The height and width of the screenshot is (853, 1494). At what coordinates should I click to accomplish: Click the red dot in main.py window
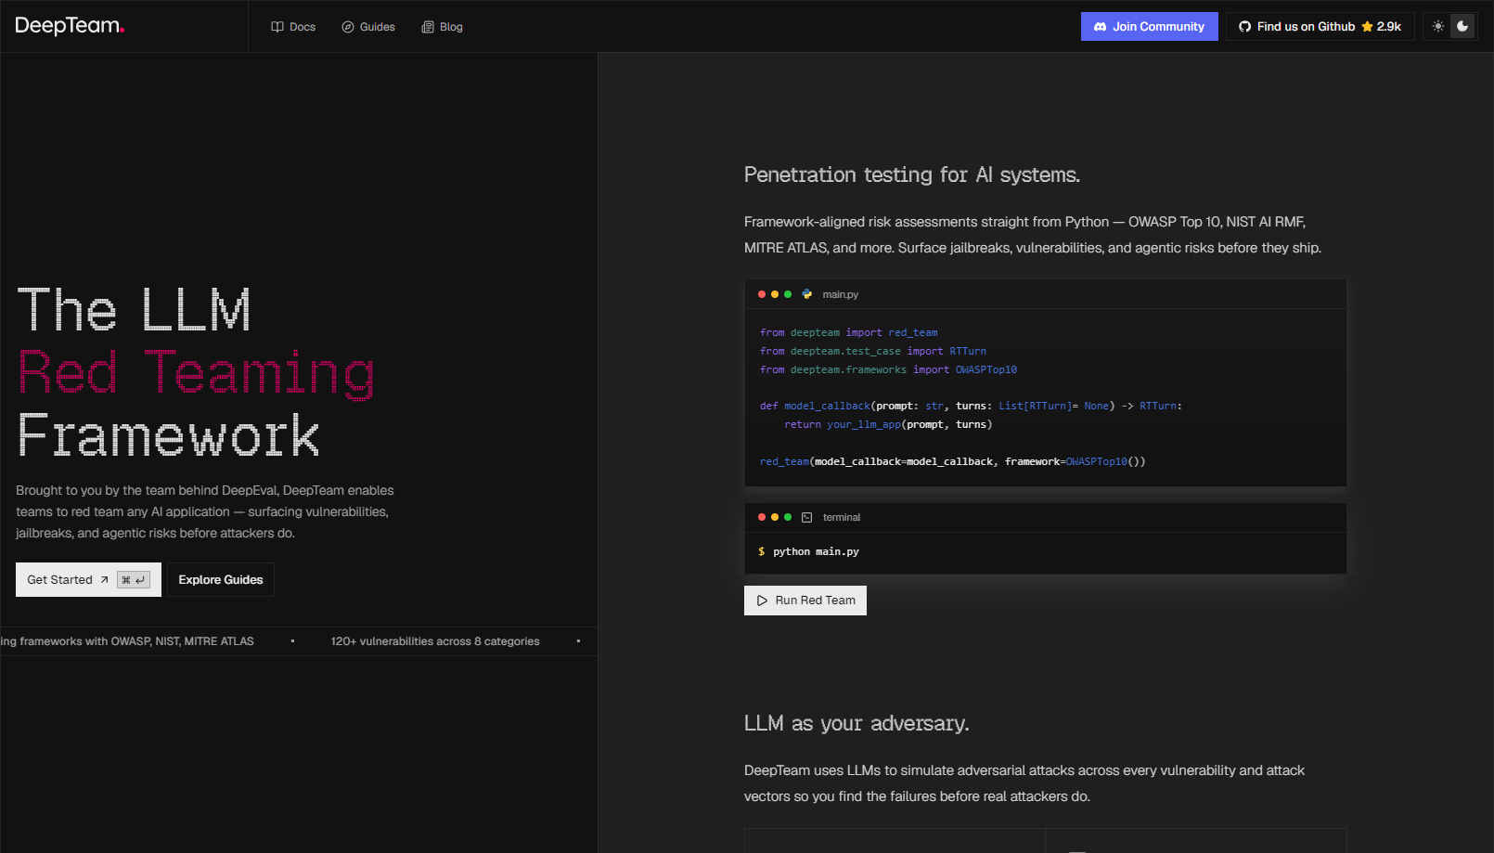point(762,294)
